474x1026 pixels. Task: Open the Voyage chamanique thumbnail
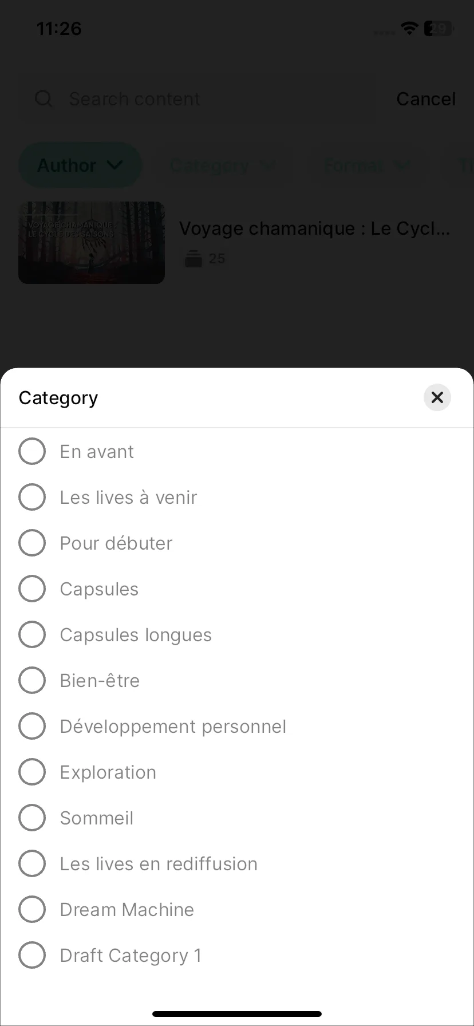92,243
